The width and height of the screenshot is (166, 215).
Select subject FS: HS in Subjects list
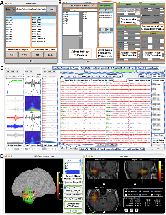click(x=18, y=27)
